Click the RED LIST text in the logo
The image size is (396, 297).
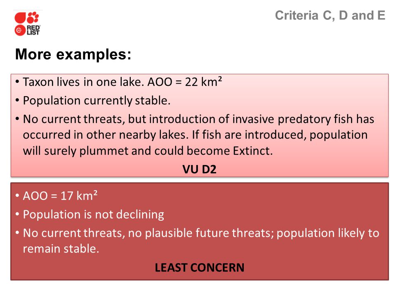coord(33,30)
